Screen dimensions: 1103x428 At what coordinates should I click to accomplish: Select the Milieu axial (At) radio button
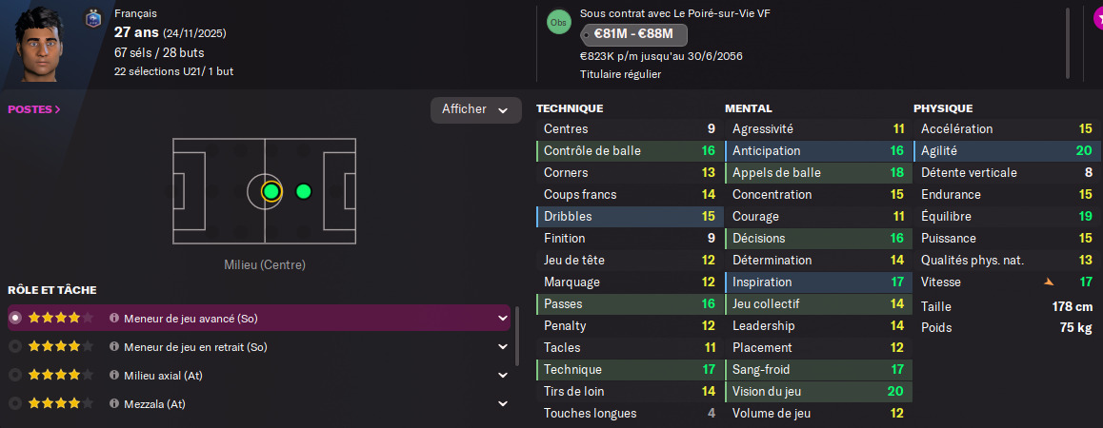tap(14, 376)
